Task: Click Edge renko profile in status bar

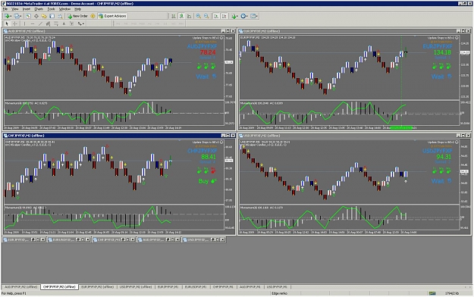Action: (279, 293)
